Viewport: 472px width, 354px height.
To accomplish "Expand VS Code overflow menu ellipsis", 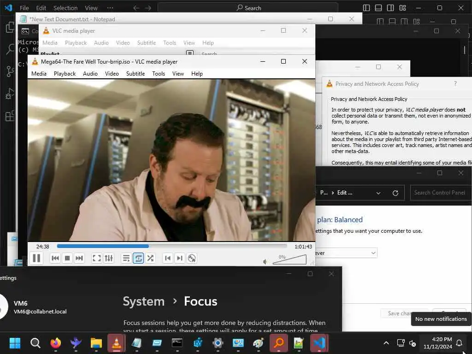I will [x=110, y=8].
